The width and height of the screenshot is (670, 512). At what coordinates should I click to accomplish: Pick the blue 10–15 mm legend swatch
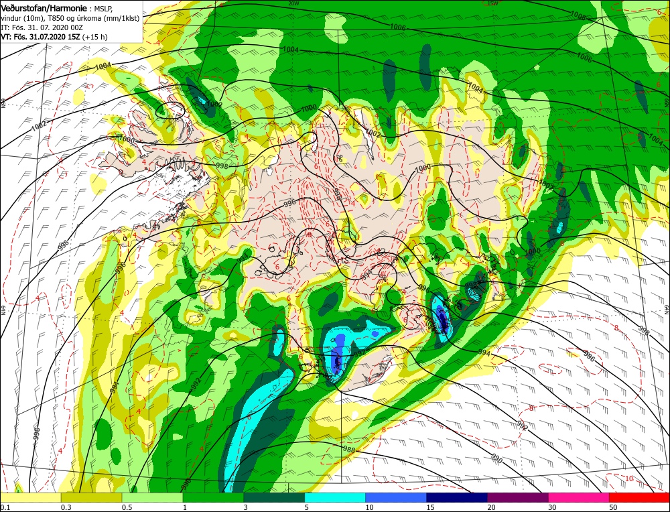(x=396, y=497)
